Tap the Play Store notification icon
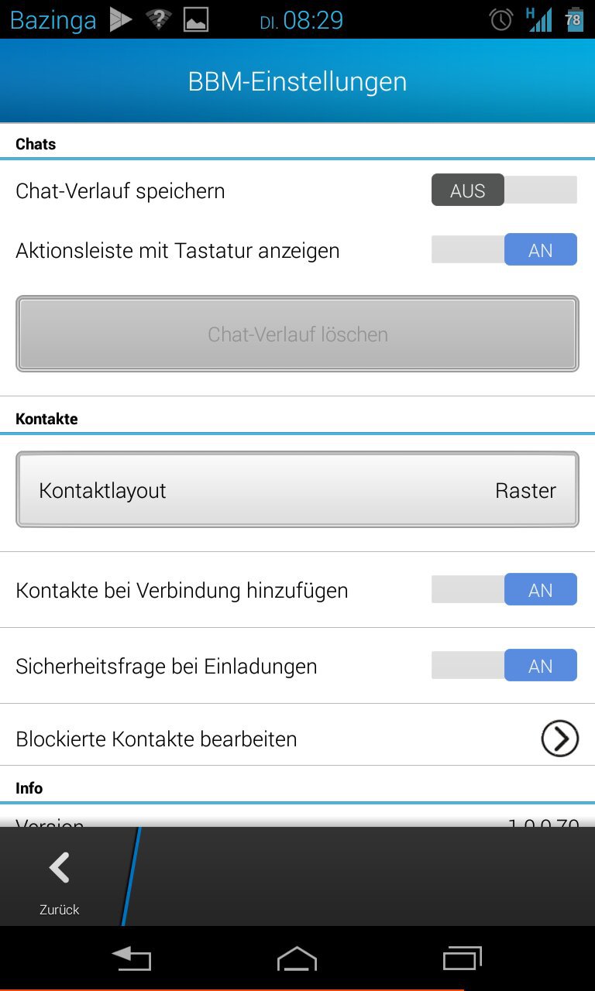The image size is (595, 991). (x=121, y=19)
